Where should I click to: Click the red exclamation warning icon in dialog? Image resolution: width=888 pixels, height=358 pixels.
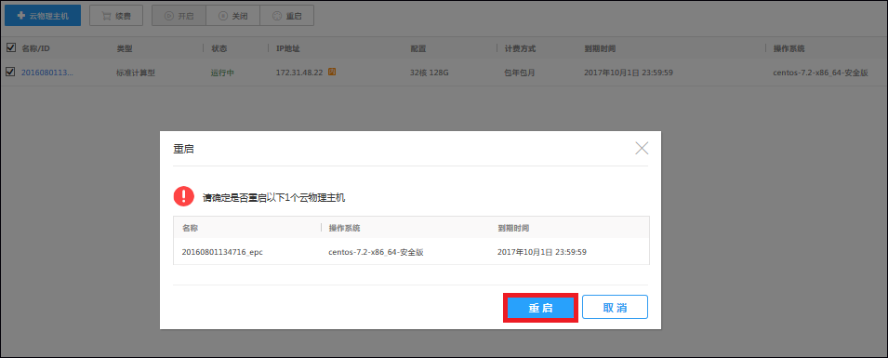click(184, 196)
